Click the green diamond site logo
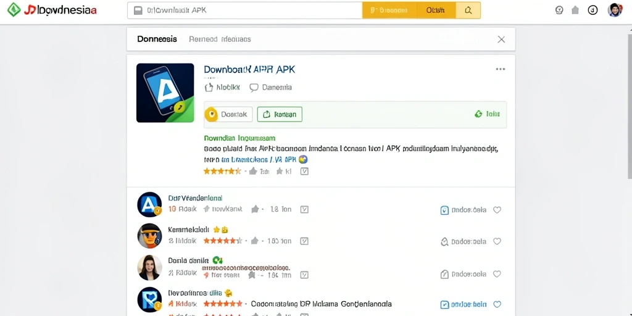The width and height of the screenshot is (632, 316). click(x=14, y=10)
